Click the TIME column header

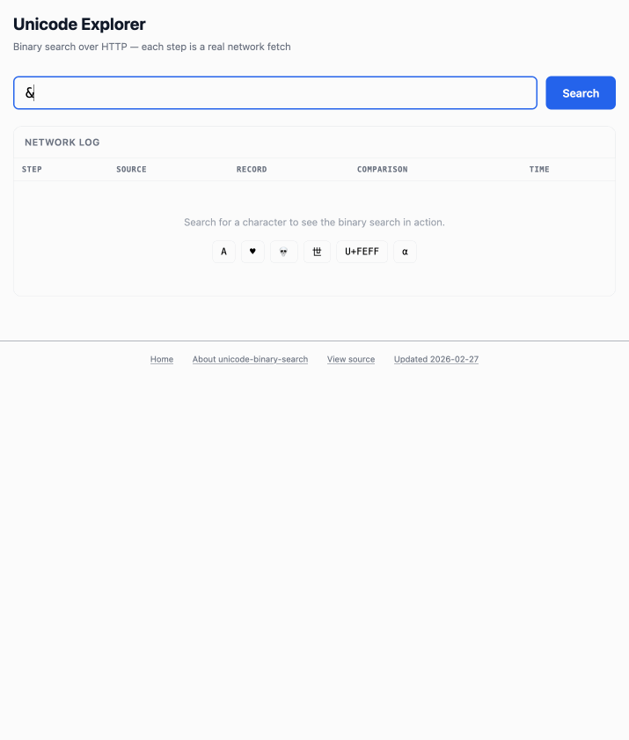539,169
